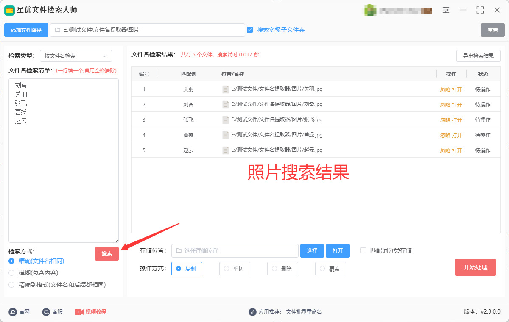Click the 文件批量重命名 recommended app link

[304, 312]
